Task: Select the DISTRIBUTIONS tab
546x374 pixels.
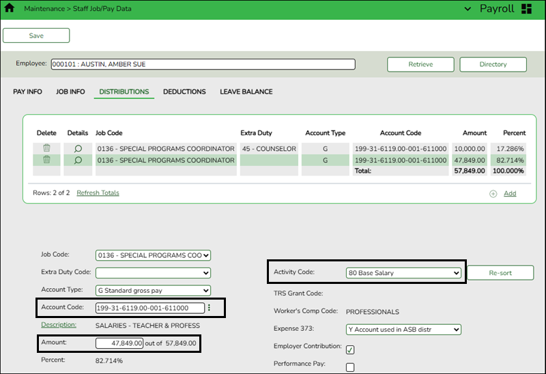Action: point(124,91)
